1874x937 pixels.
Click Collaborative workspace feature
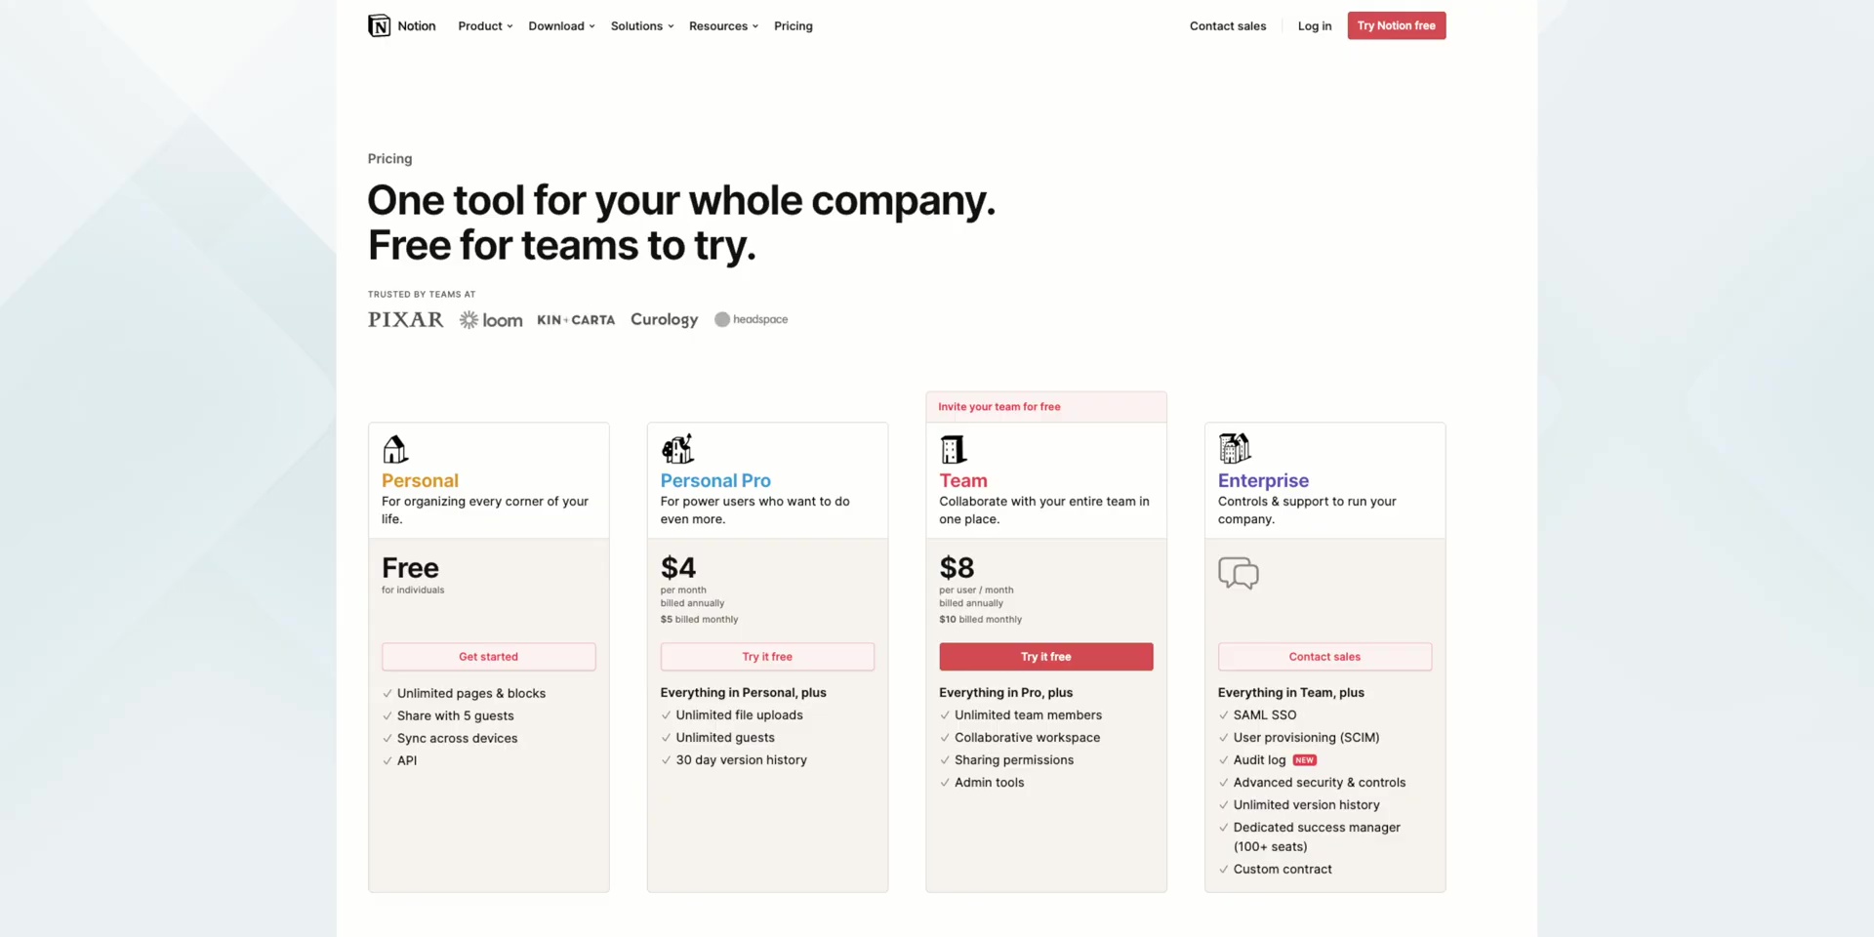[x=1027, y=738]
